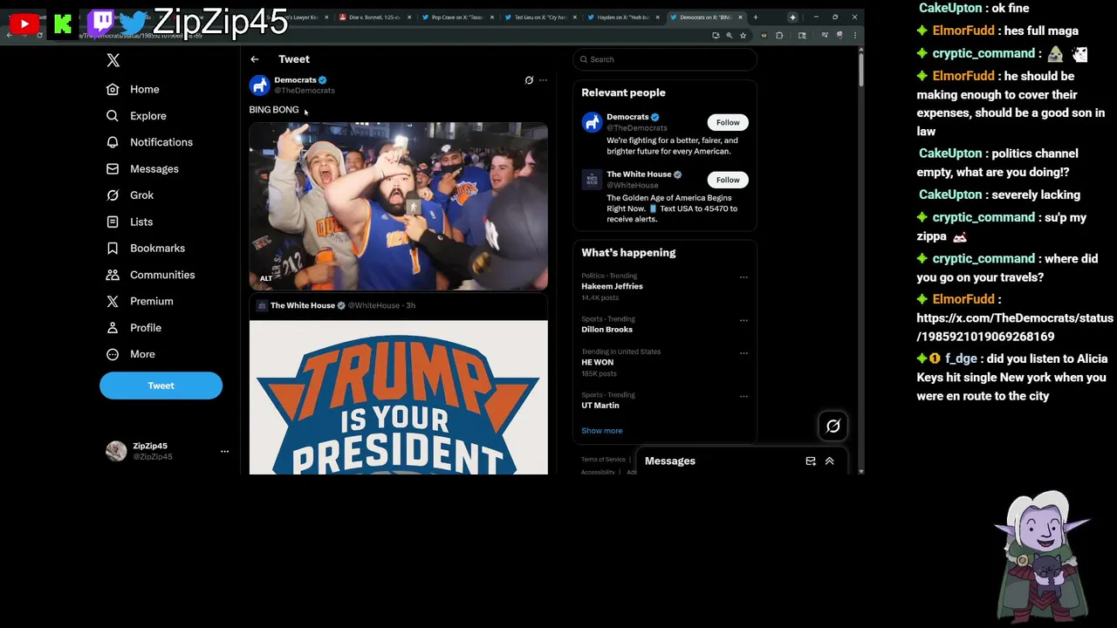1117x628 pixels.
Task: Click the Twitter bird logo in overlay
Action: coord(134,24)
